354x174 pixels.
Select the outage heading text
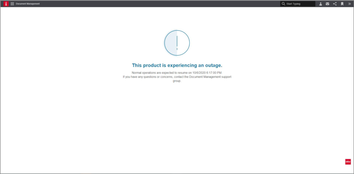pos(177,65)
